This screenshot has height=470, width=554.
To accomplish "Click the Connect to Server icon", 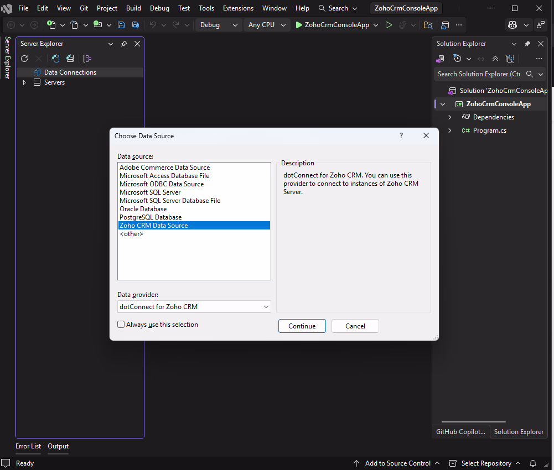I will point(70,59).
